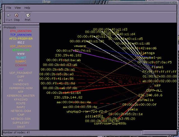Stop the capture with the red Stop icon
This screenshot has height=137, width=179.
17,15
